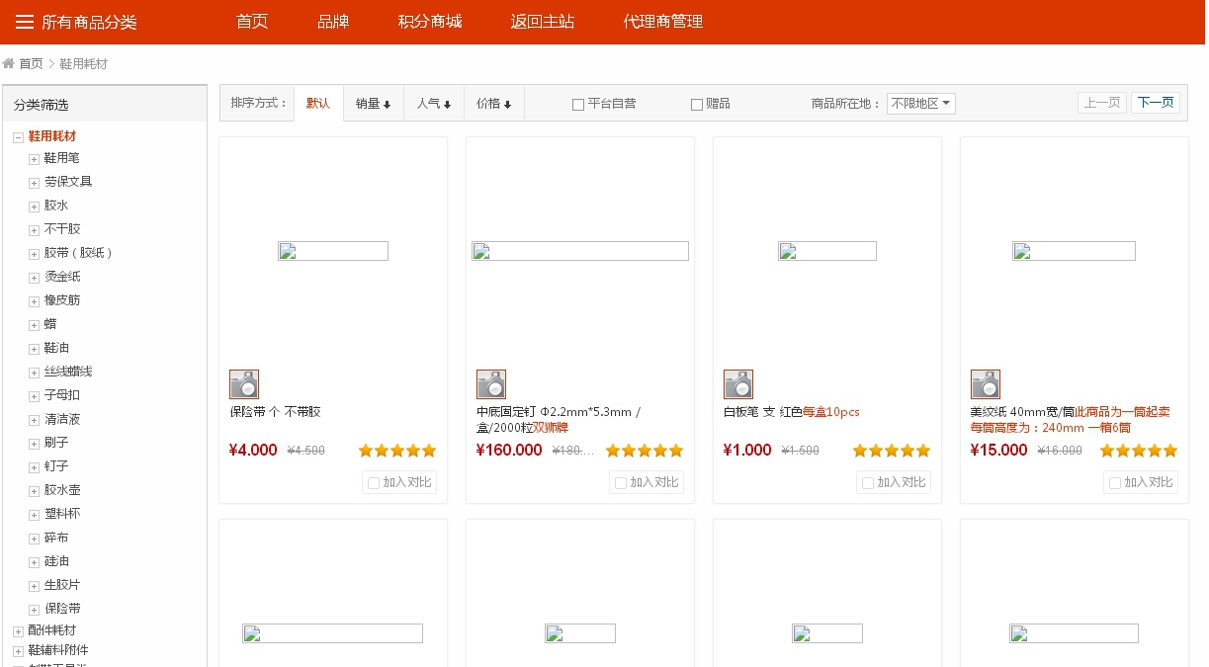This screenshot has width=1209, height=667.
Task: Select 子母扣 in category tree
Action: 62,395
